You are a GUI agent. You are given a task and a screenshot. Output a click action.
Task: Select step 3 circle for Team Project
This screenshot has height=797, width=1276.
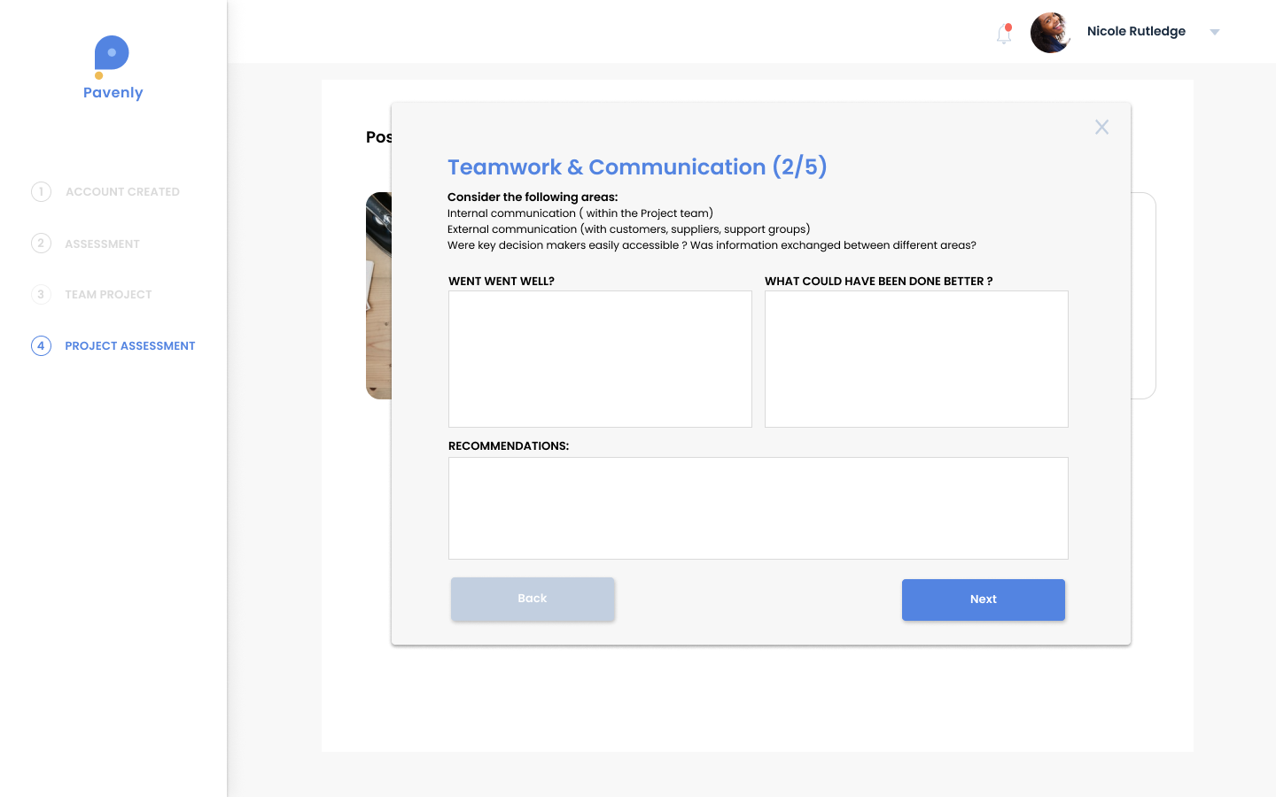(x=41, y=294)
